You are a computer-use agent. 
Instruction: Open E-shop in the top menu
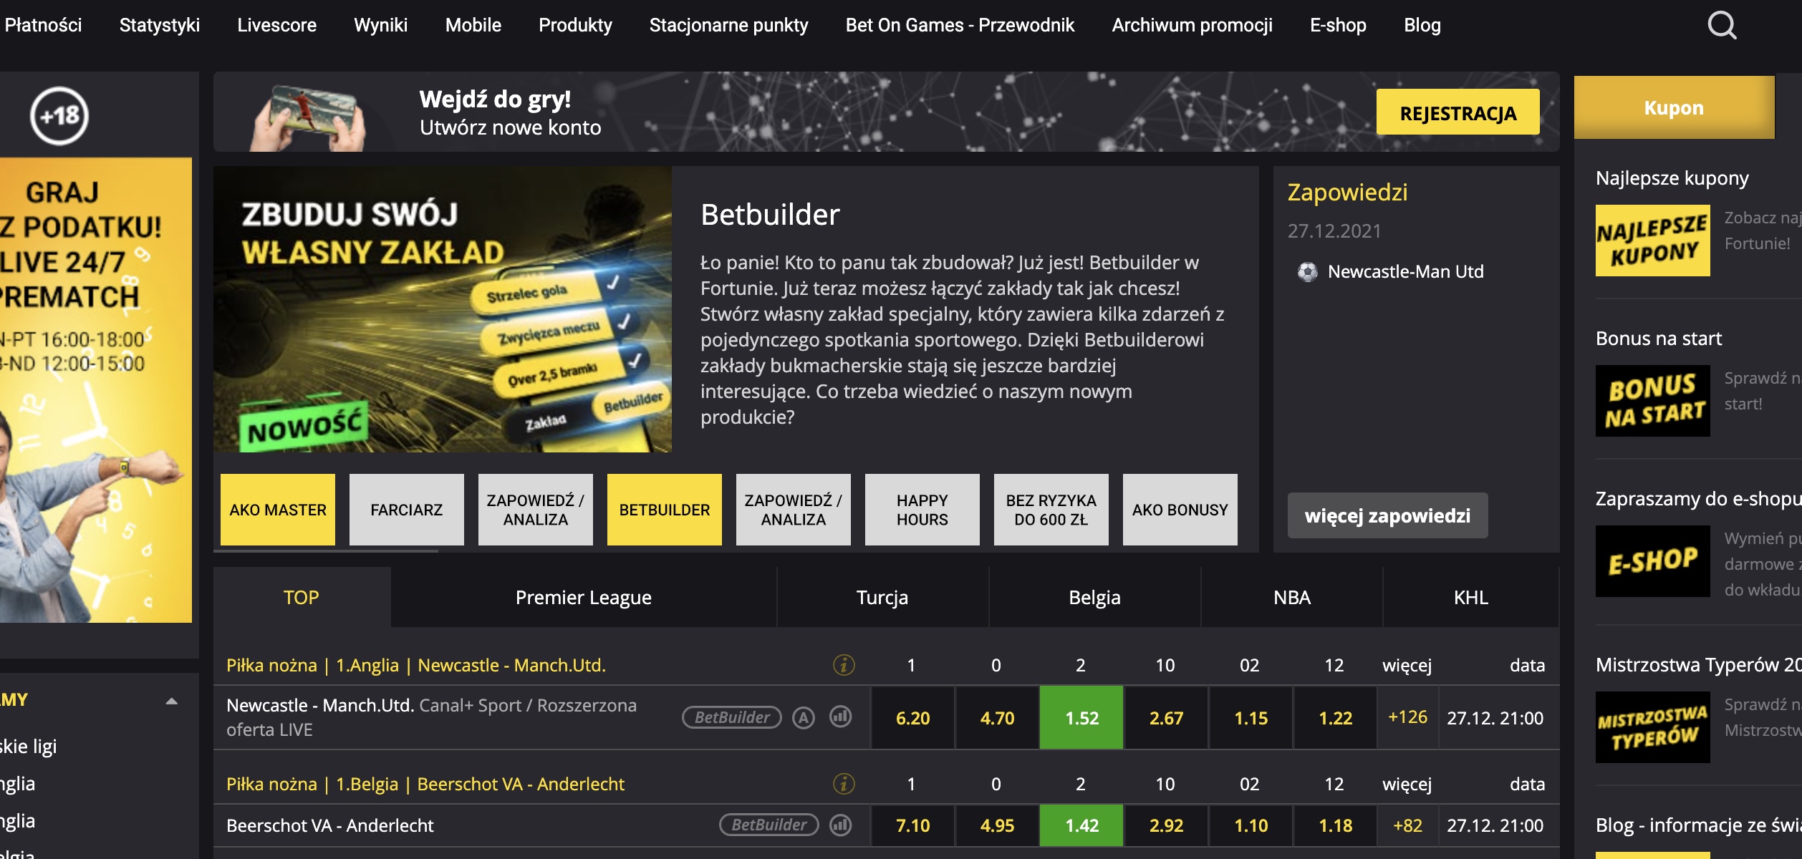[1338, 25]
